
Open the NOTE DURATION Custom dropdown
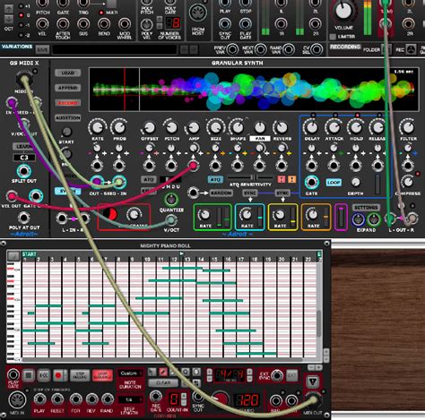click(130, 373)
